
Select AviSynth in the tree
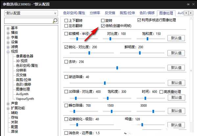(22, 94)
